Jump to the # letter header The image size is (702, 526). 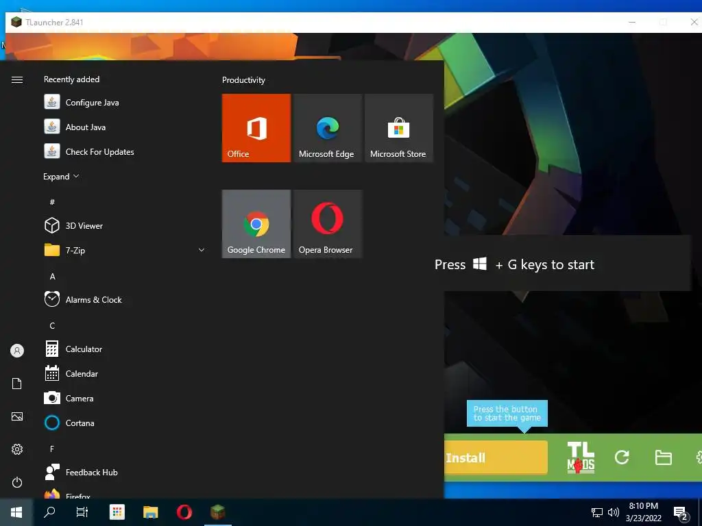(x=52, y=202)
